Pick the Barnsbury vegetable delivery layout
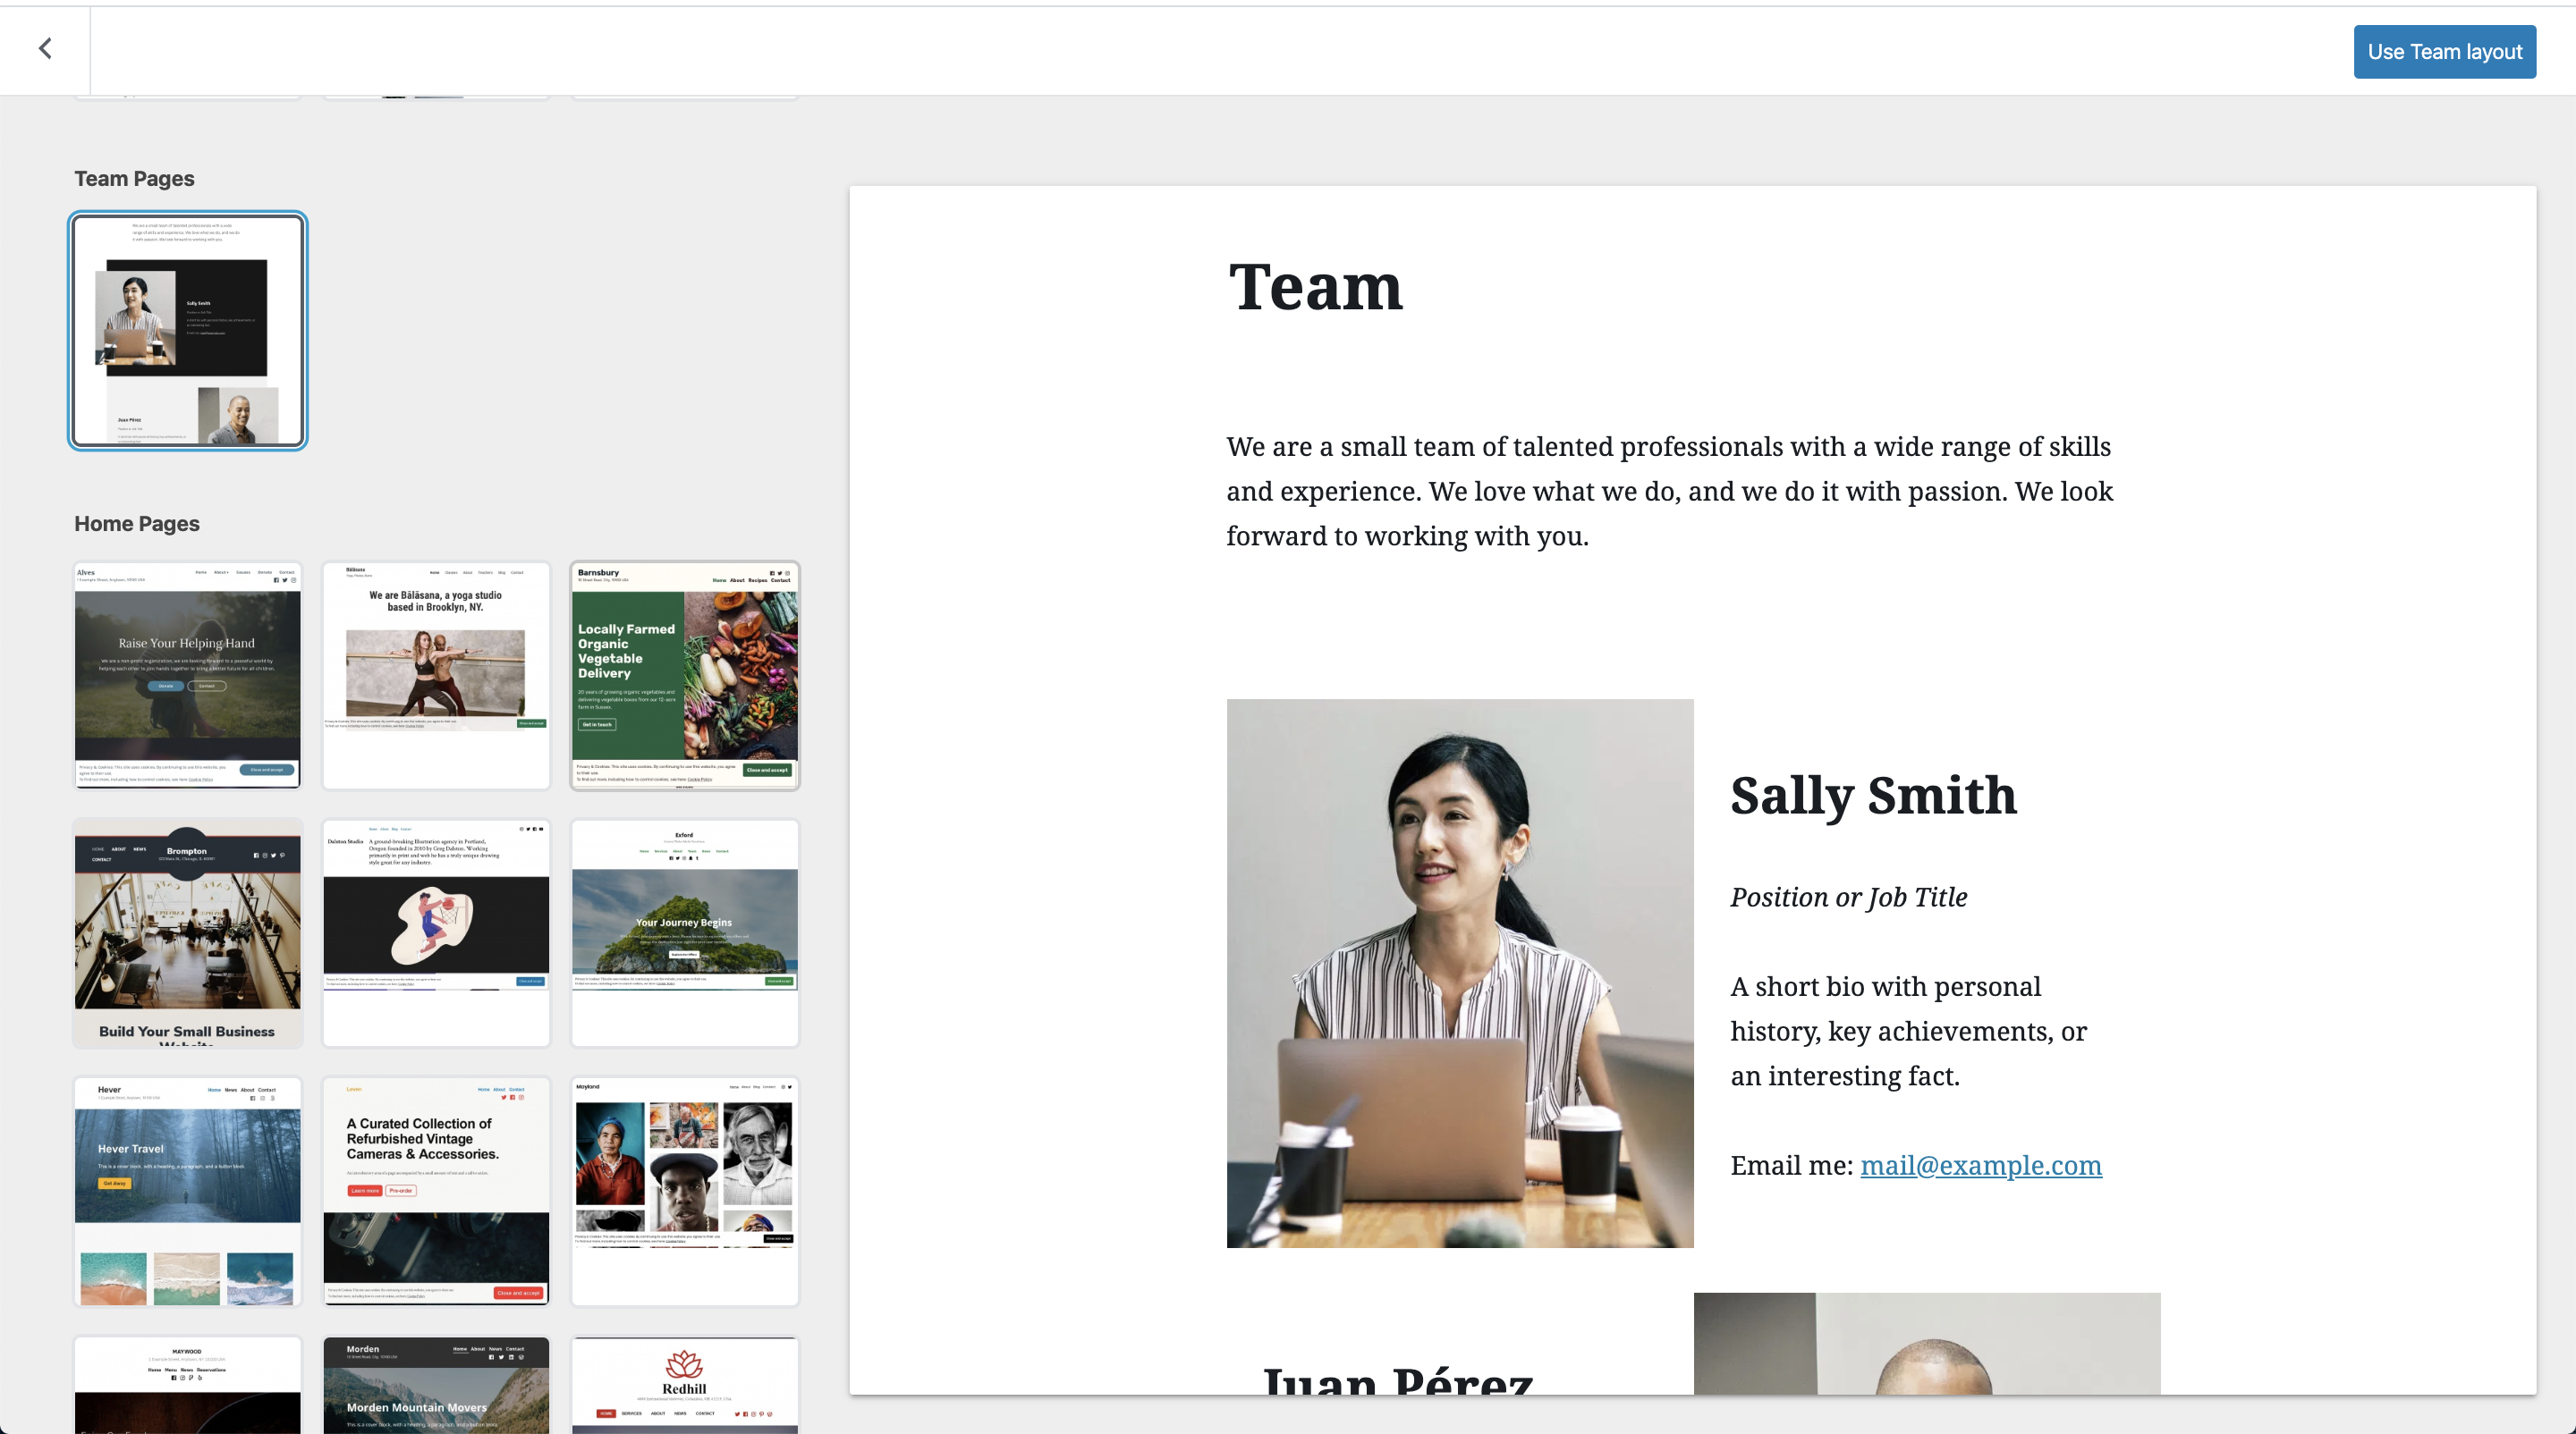This screenshot has height=1434, width=2576. [685, 676]
